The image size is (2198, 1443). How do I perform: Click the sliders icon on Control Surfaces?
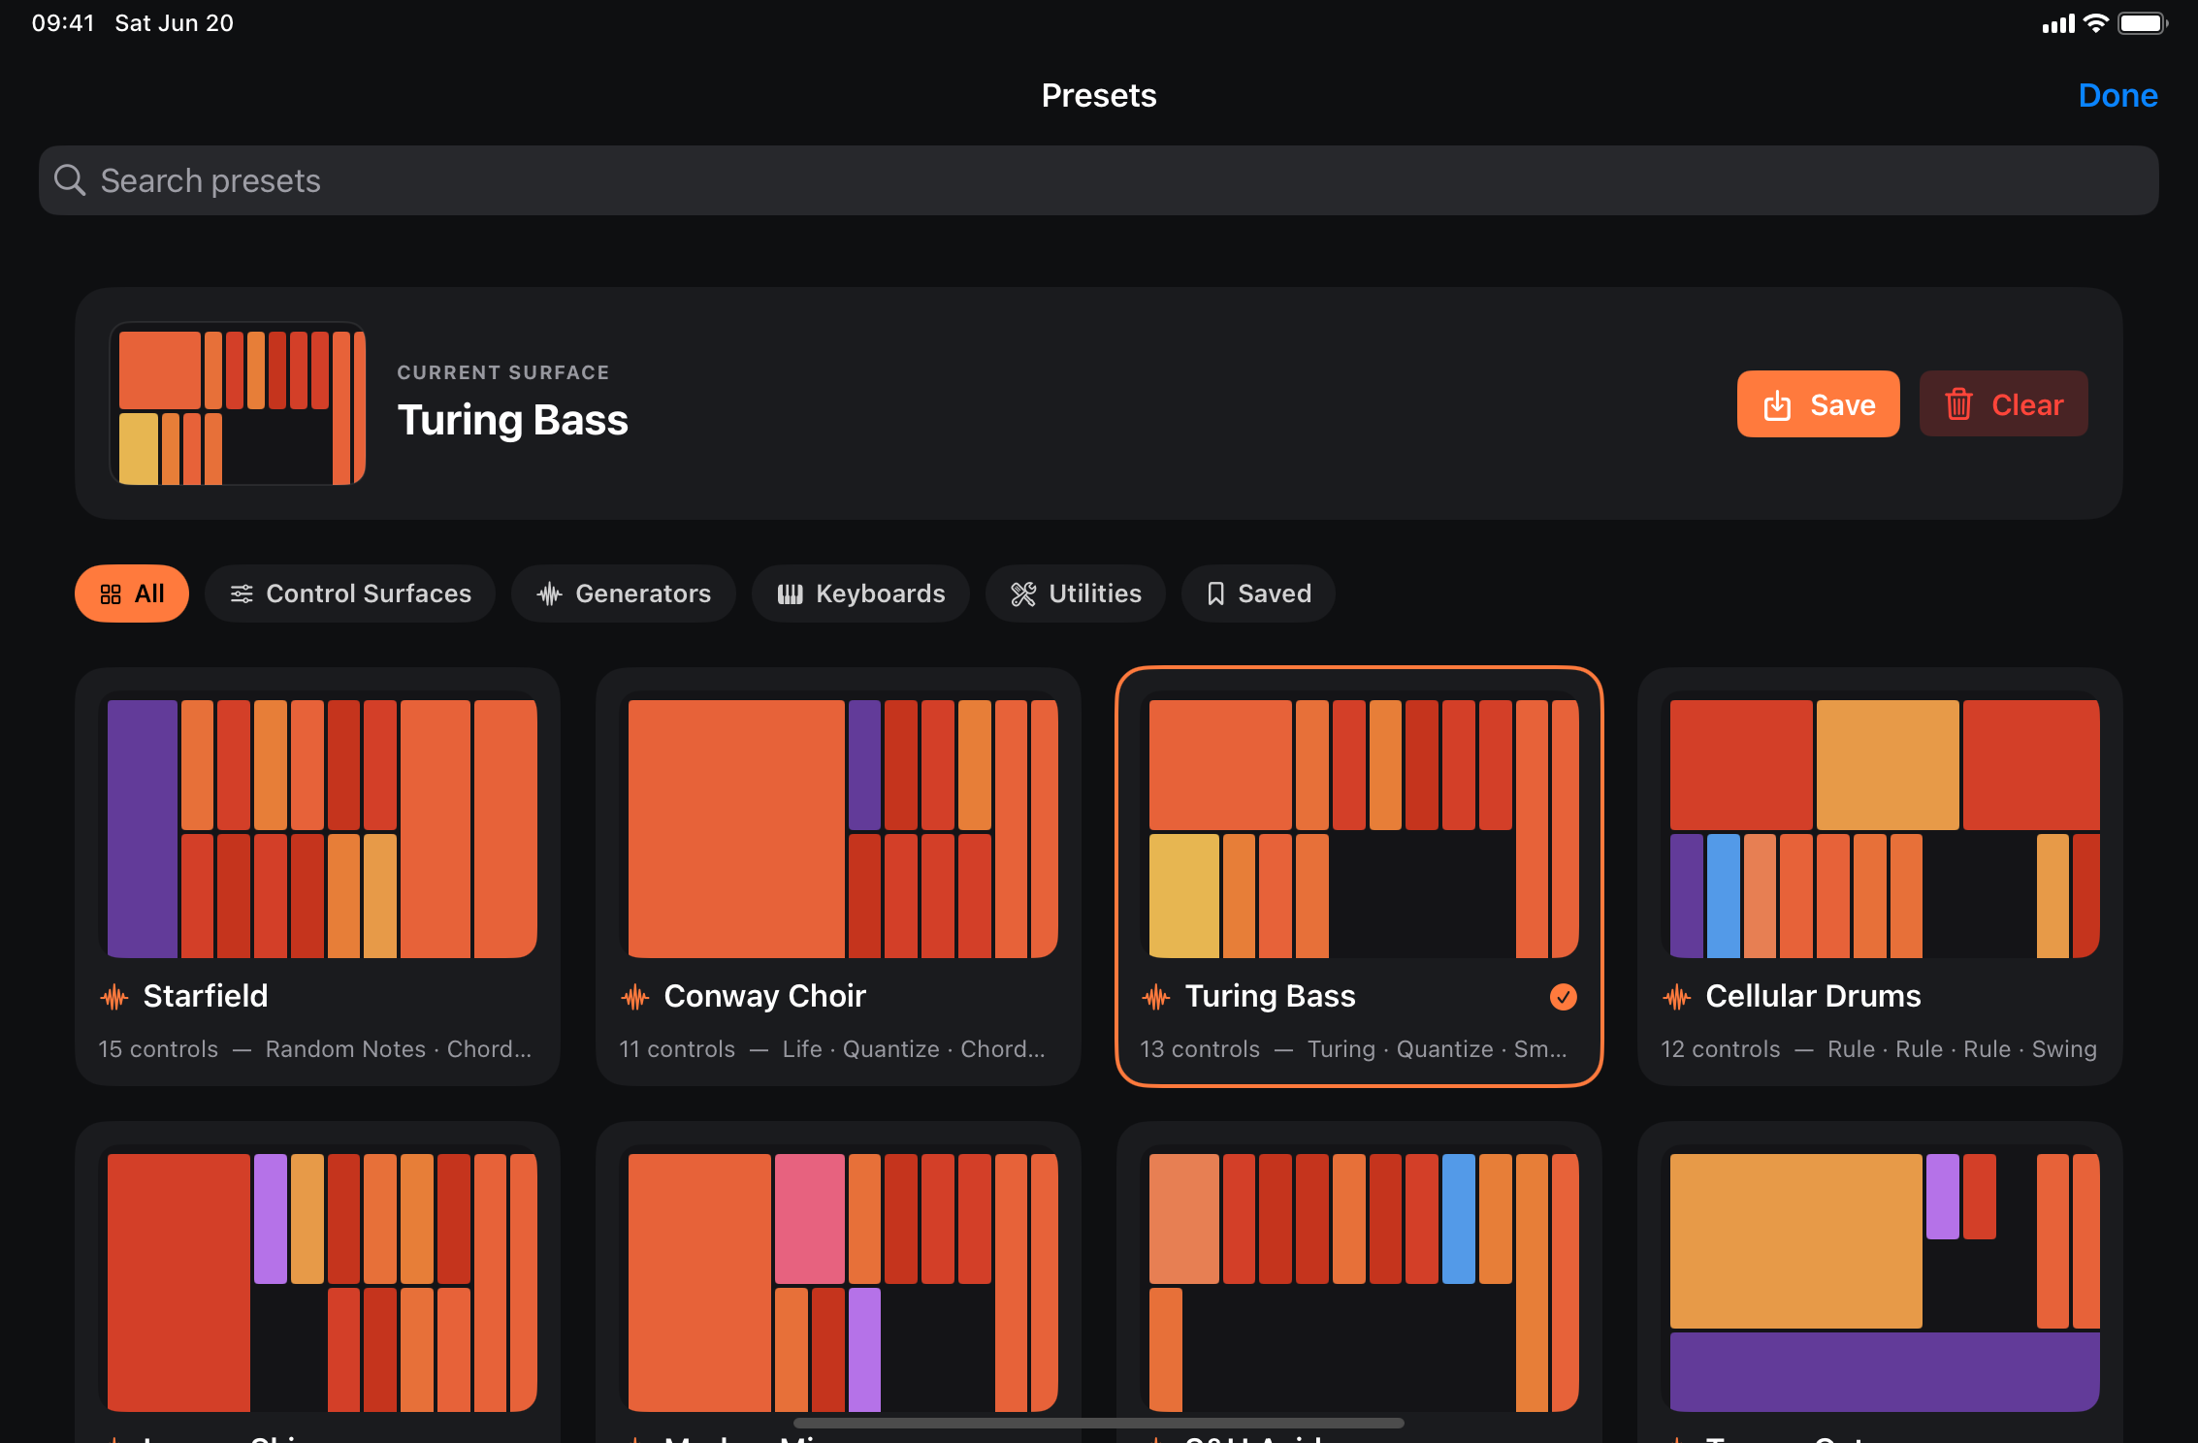(242, 594)
